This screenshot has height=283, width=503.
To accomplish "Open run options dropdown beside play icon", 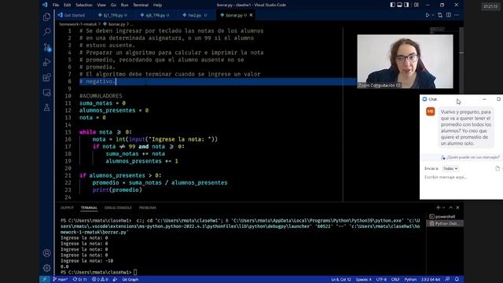I will coord(432,15).
